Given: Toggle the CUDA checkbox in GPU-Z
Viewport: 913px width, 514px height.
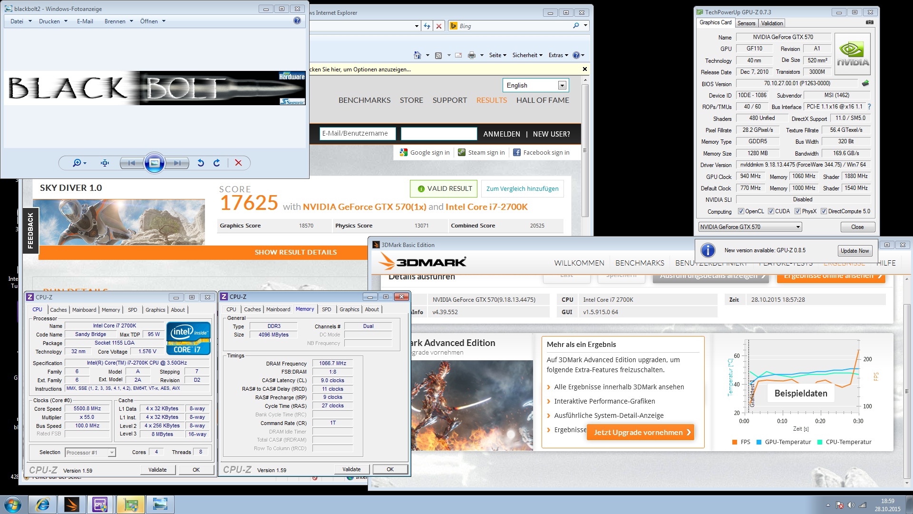Looking at the screenshot, I should (x=771, y=211).
